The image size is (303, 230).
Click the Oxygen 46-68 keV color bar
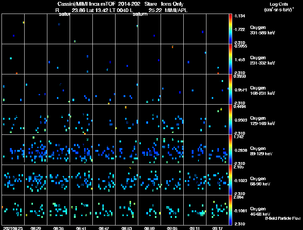[x=231, y=210]
